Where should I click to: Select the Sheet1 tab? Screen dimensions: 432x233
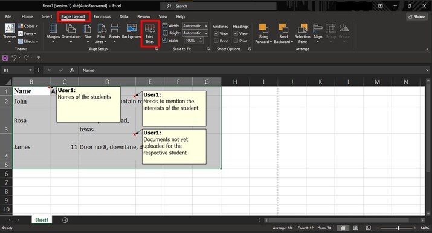coord(42,220)
